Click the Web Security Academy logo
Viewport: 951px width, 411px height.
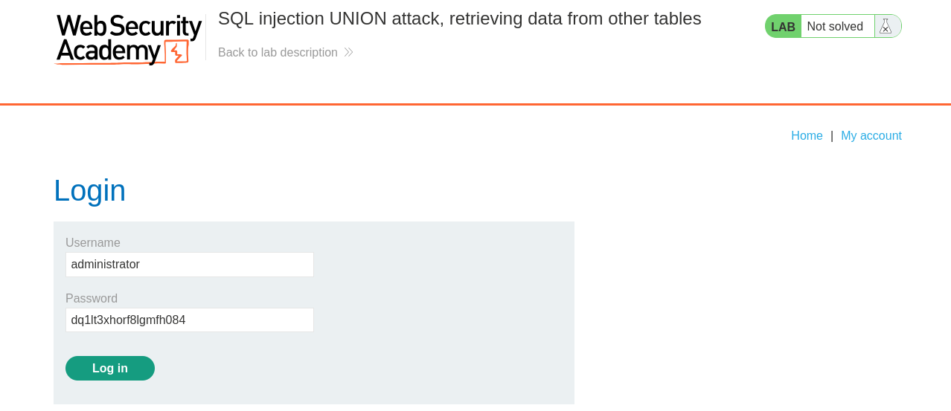(x=129, y=40)
